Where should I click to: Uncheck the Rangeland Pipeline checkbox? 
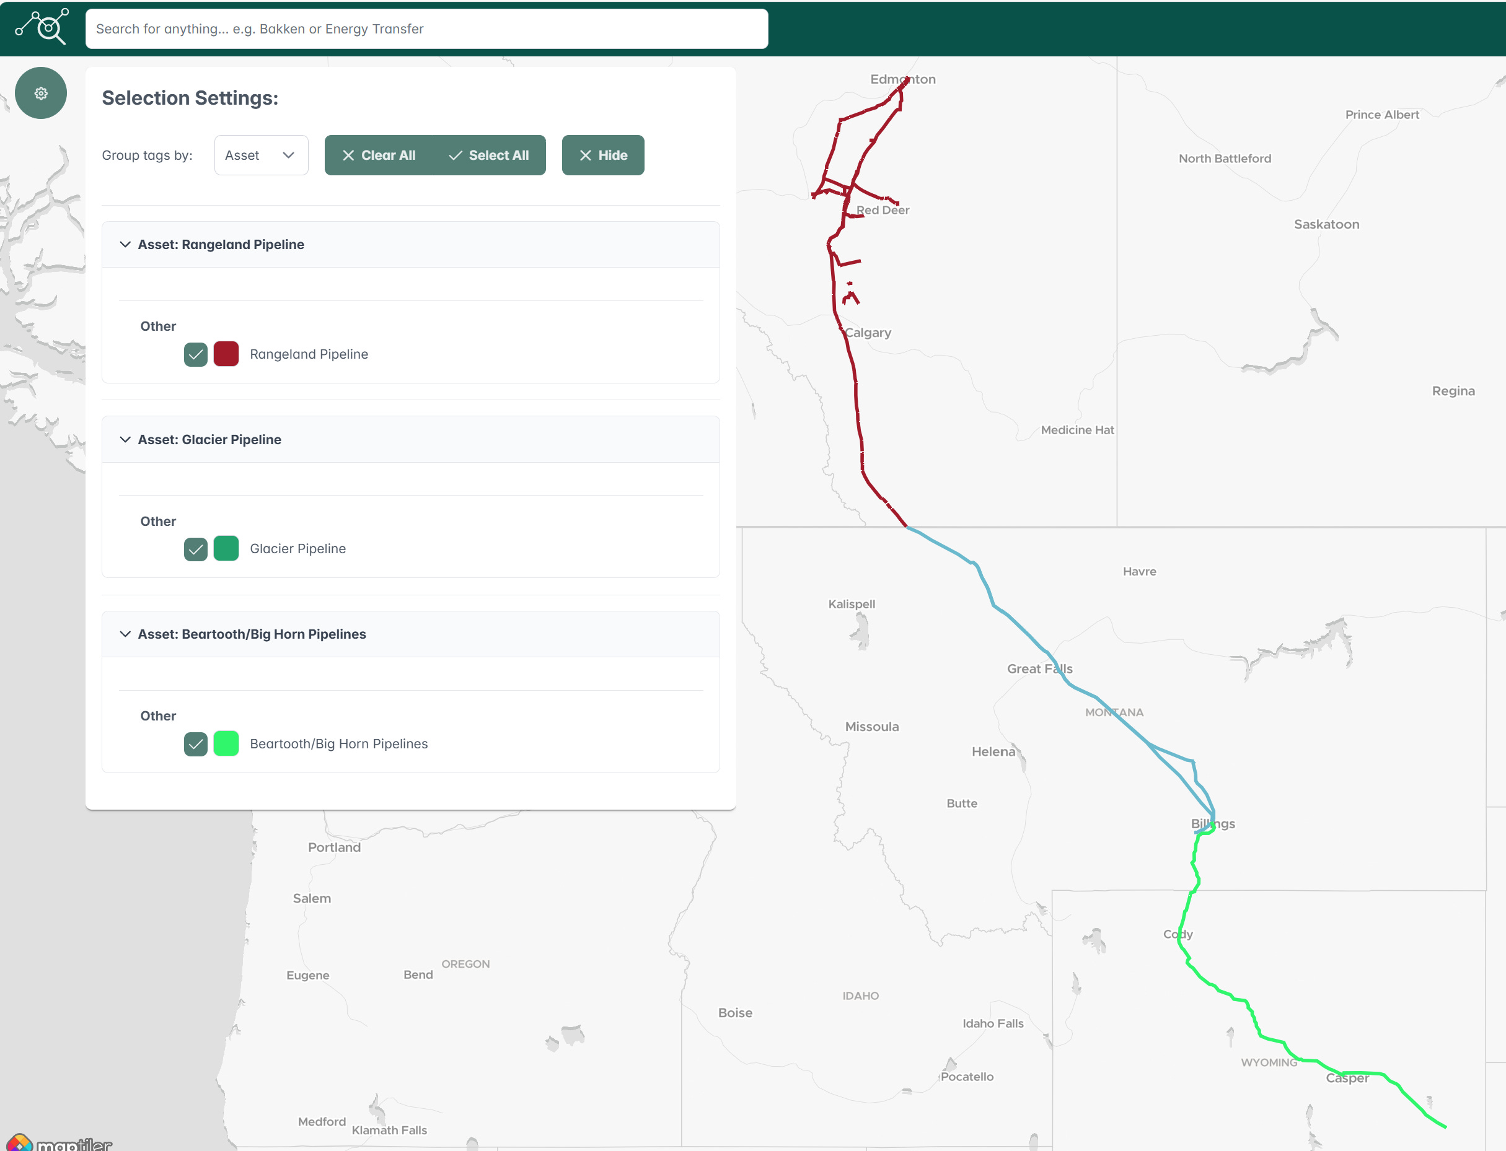click(195, 354)
